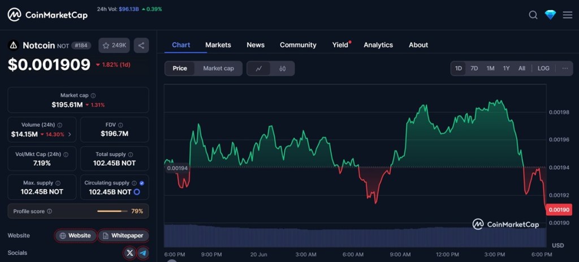Click the 20 Jun date label on axis
The image size is (579, 262).
pyautogui.click(x=258, y=254)
